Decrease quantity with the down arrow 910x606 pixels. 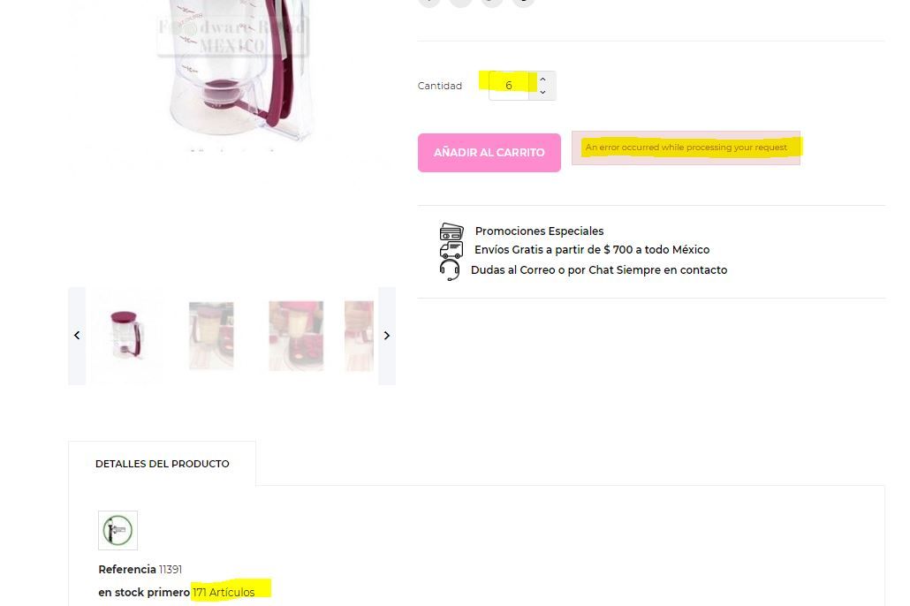coord(542,92)
